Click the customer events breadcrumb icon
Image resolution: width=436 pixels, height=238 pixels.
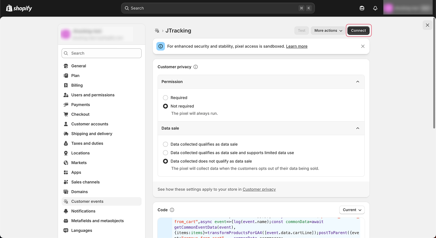(x=157, y=31)
